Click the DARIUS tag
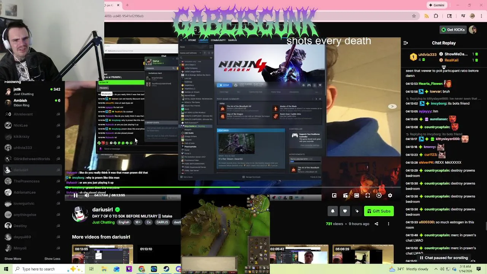Viewport: 487px width, 274px height. tap(162, 222)
